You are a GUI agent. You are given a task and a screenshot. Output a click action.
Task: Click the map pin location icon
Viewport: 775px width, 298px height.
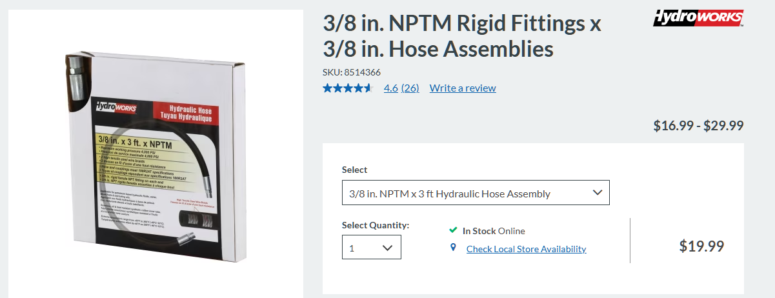tap(453, 248)
